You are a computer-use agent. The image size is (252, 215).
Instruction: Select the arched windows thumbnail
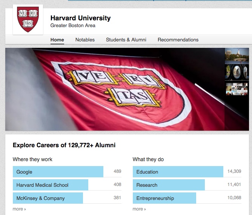click(237, 72)
